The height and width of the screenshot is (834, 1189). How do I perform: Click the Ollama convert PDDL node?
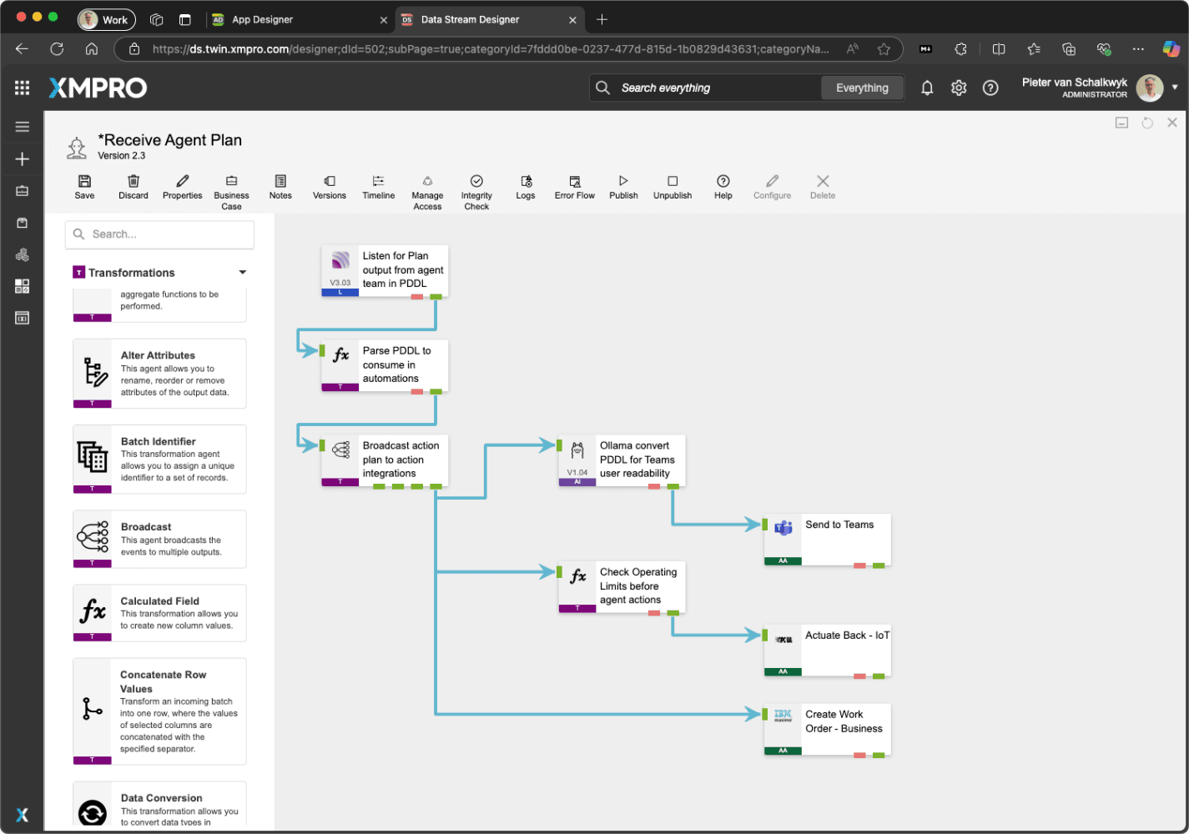point(622,460)
